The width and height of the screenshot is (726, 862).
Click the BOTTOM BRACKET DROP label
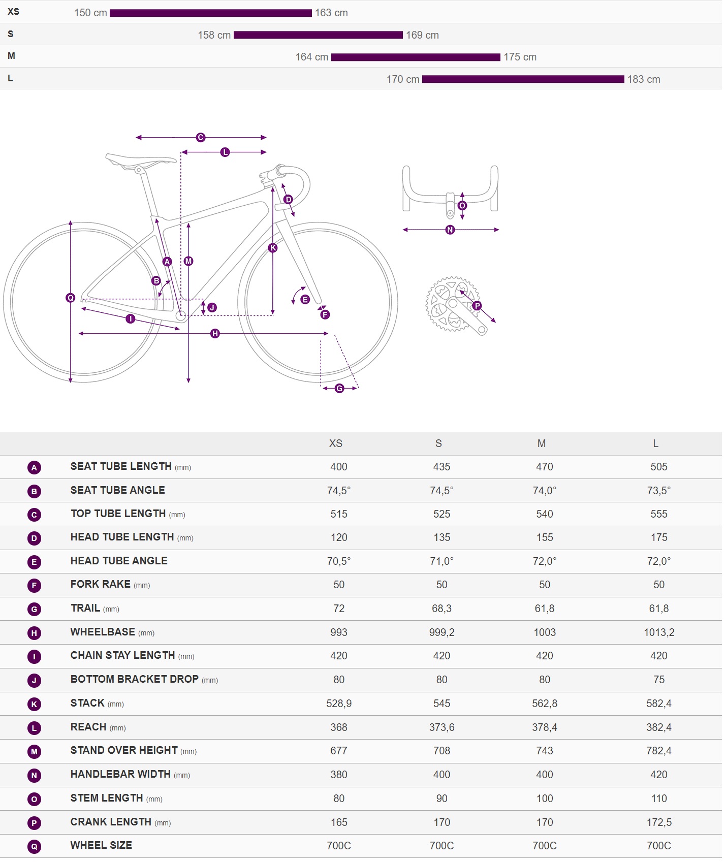[135, 679]
